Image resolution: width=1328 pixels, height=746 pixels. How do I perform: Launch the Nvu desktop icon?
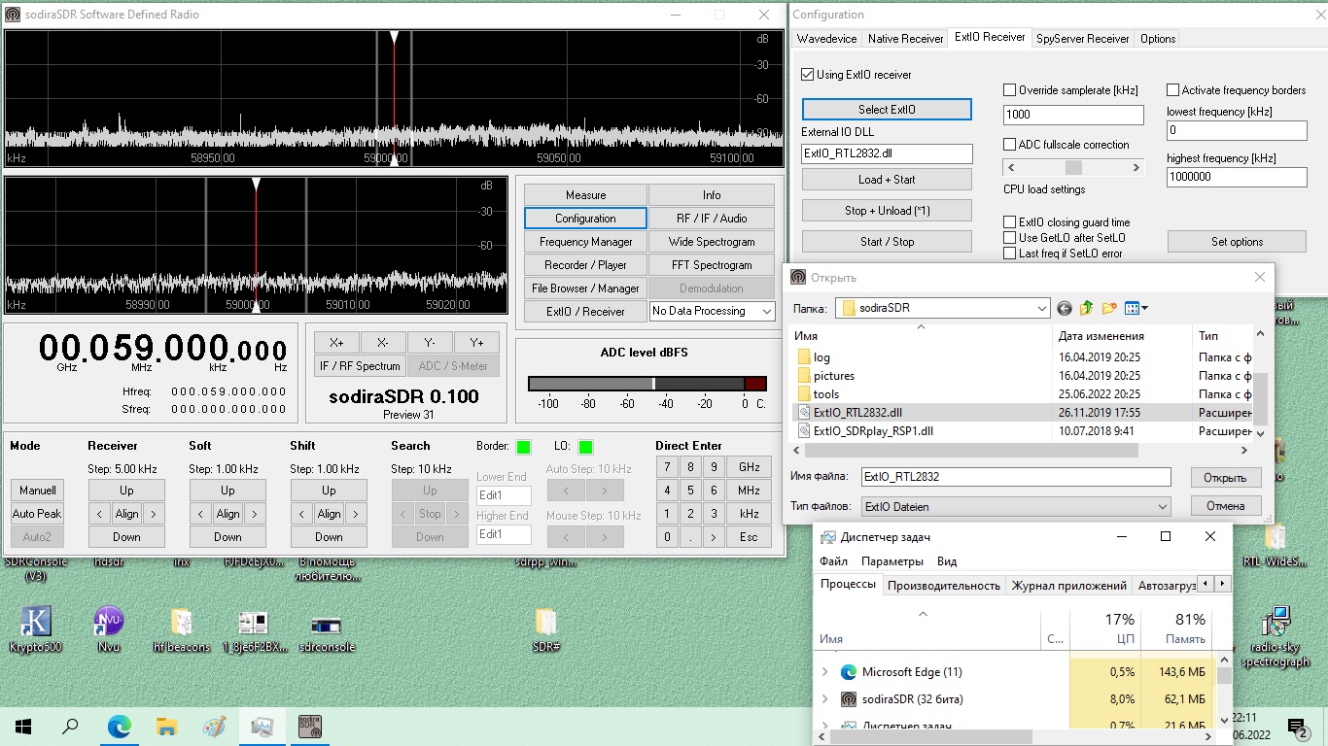(108, 622)
